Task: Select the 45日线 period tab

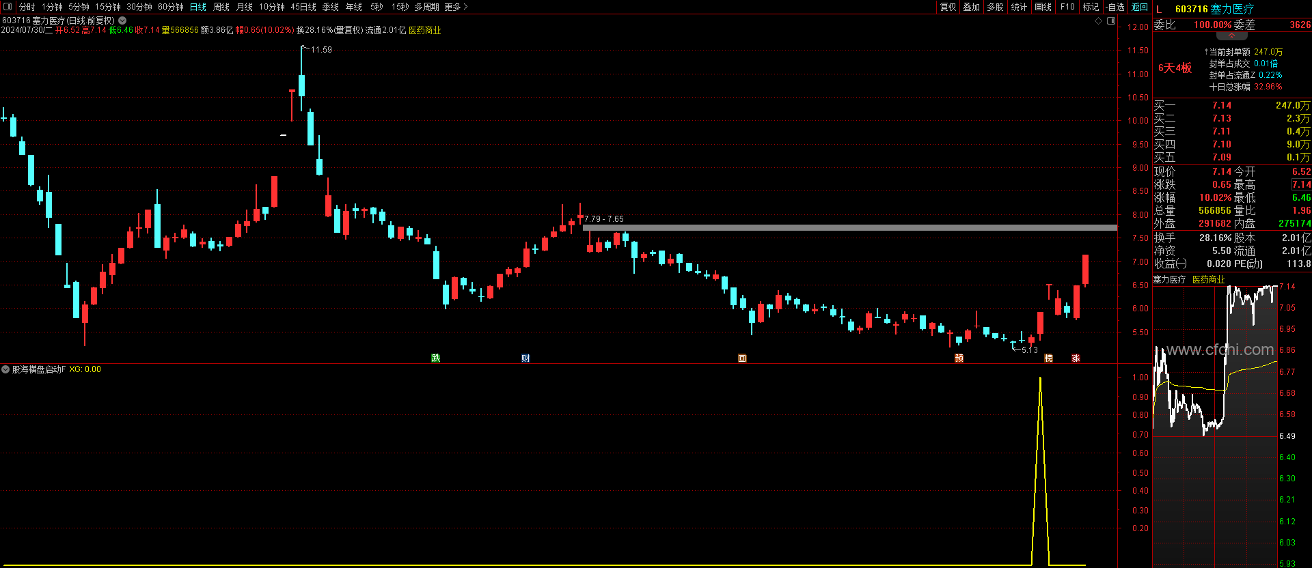Action: point(303,7)
